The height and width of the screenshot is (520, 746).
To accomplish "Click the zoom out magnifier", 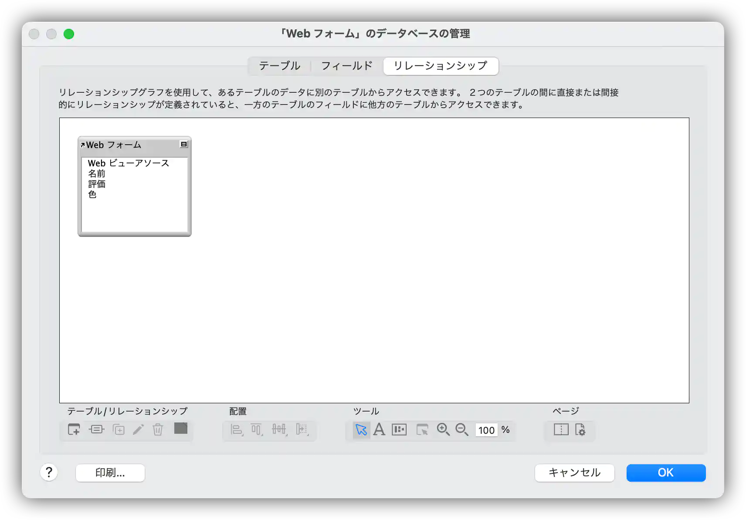I will coord(462,429).
